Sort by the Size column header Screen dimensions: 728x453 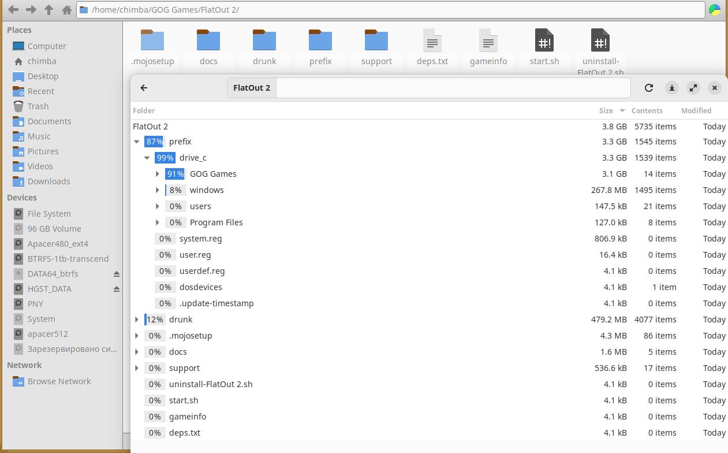tap(606, 110)
